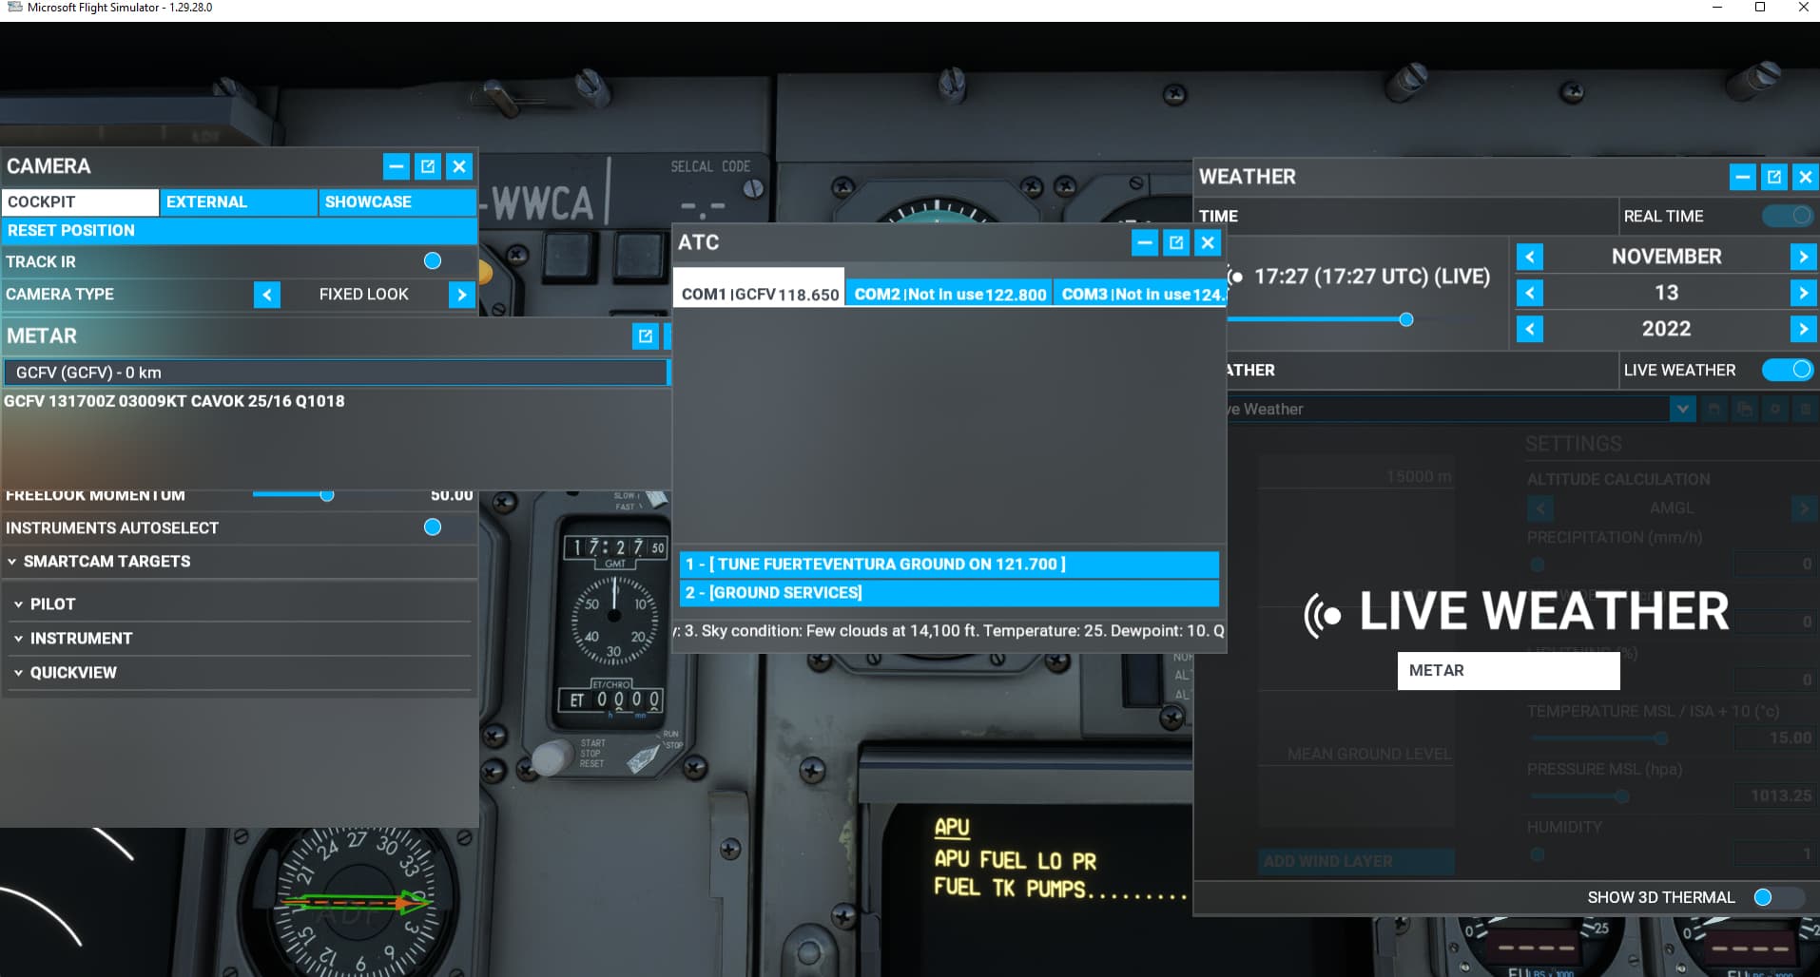The height and width of the screenshot is (977, 1820).
Task: Decrease the year from 2022
Action: (x=1530, y=329)
